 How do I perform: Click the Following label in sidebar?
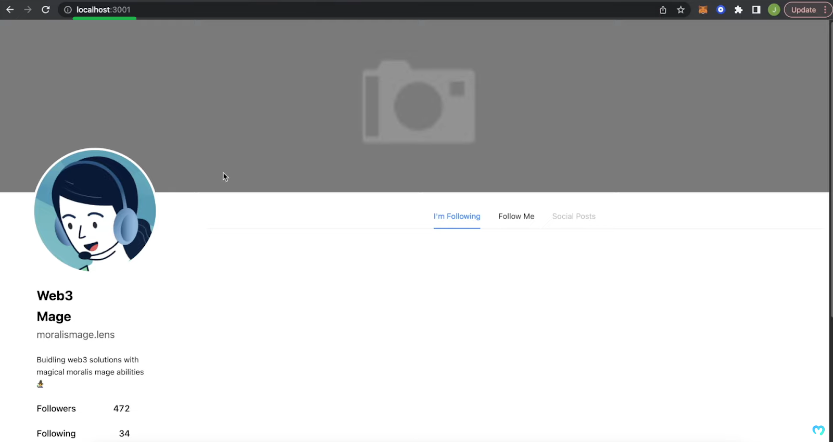click(x=56, y=434)
